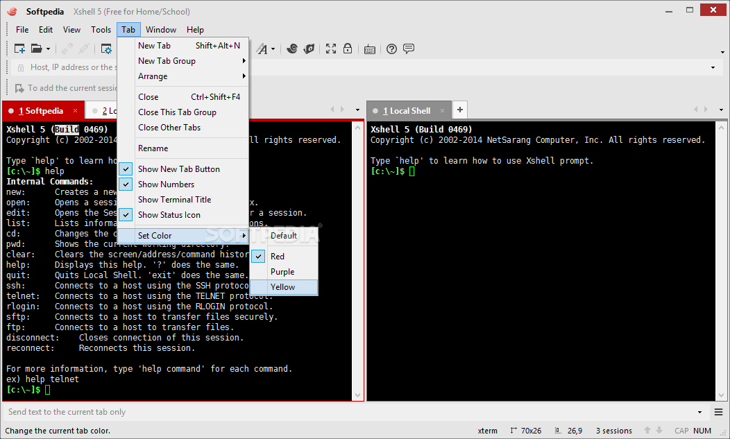
Task: Uncheck Show Status Icon option
Action: (x=183, y=215)
